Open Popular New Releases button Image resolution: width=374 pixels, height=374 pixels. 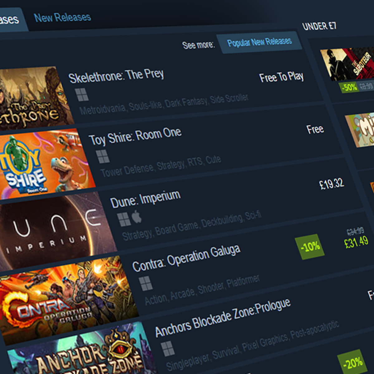click(x=259, y=42)
